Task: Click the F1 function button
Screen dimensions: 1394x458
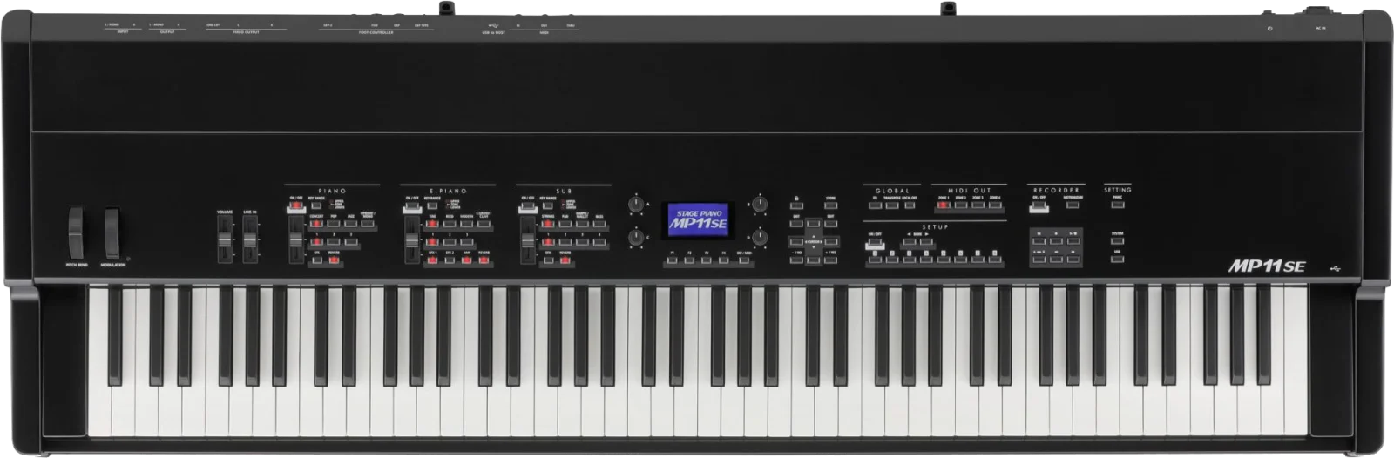Action: click(673, 260)
